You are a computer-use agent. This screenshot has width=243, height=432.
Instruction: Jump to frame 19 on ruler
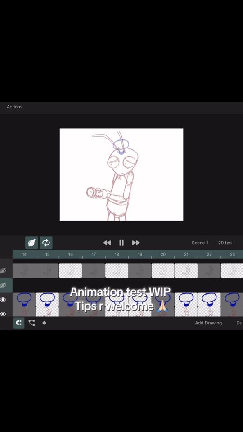[140, 254]
